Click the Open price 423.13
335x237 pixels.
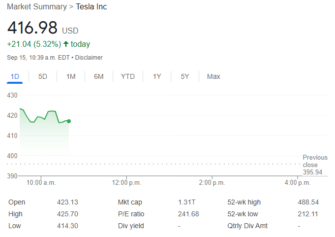67,202
